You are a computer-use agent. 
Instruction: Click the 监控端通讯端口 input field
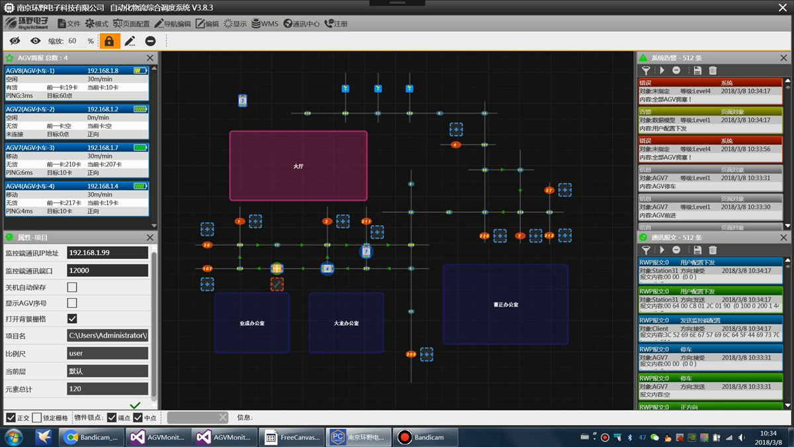click(x=107, y=270)
